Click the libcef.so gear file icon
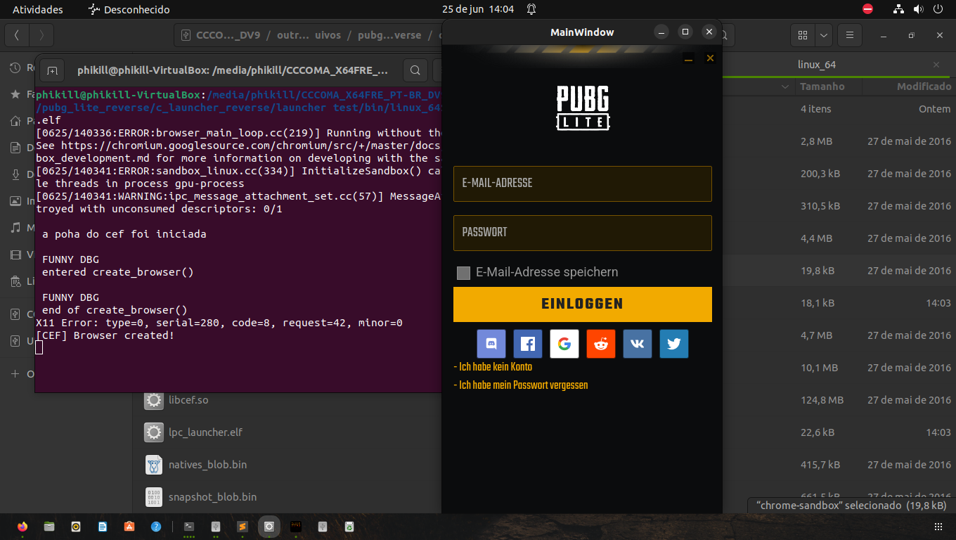Image resolution: width=956 pixels, height=540 pixels. (x=154, y=400)
